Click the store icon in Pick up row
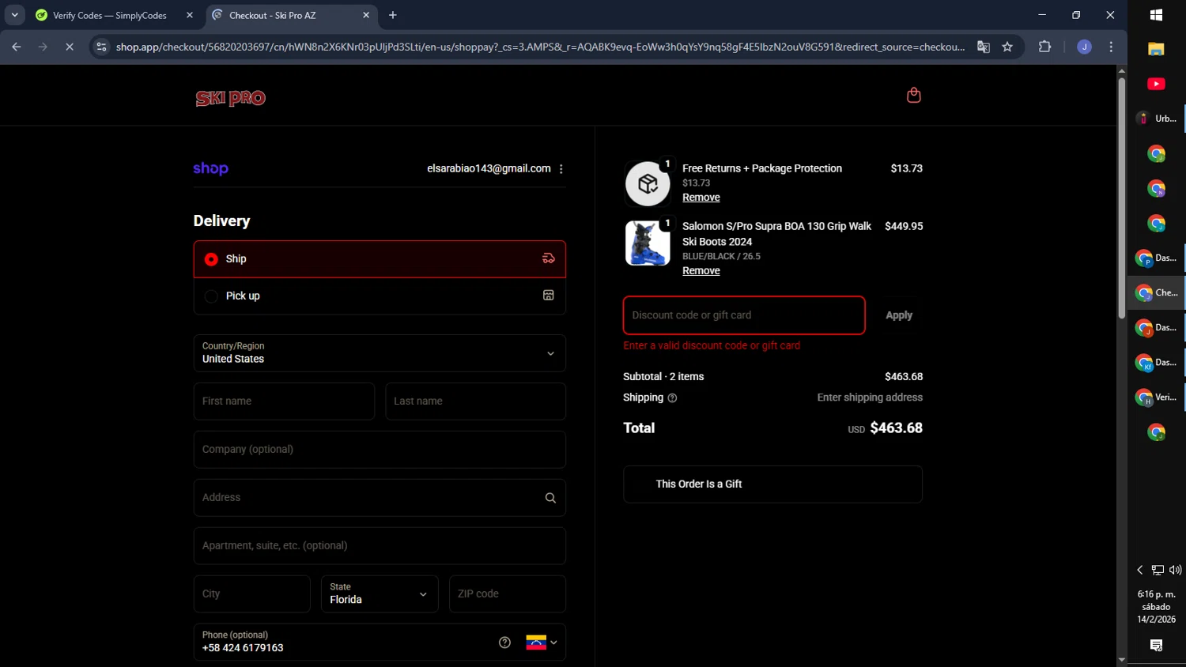 (548, 296)
